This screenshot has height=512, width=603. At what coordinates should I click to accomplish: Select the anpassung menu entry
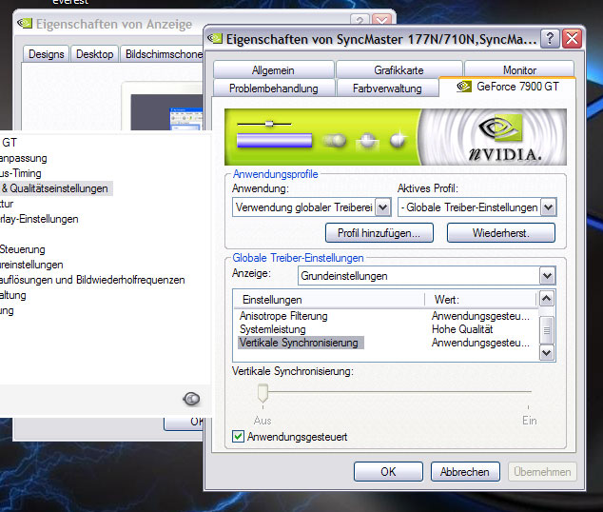click(24, 158)
